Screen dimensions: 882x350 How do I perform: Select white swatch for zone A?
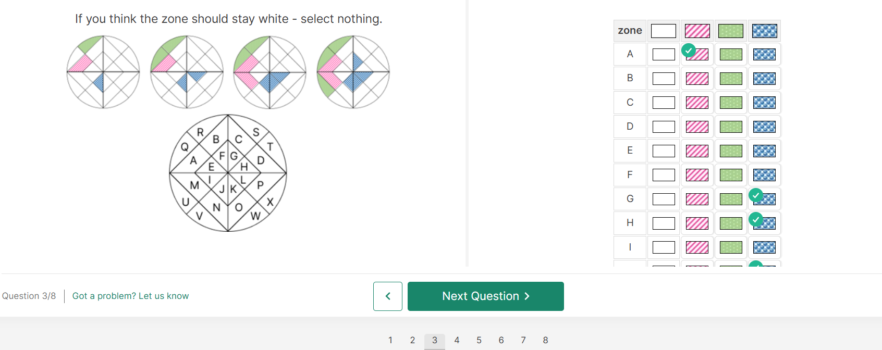coord(664,54)
